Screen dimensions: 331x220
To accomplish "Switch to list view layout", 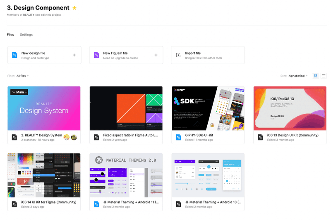I will pyautogui.click(x=324, y=76).
